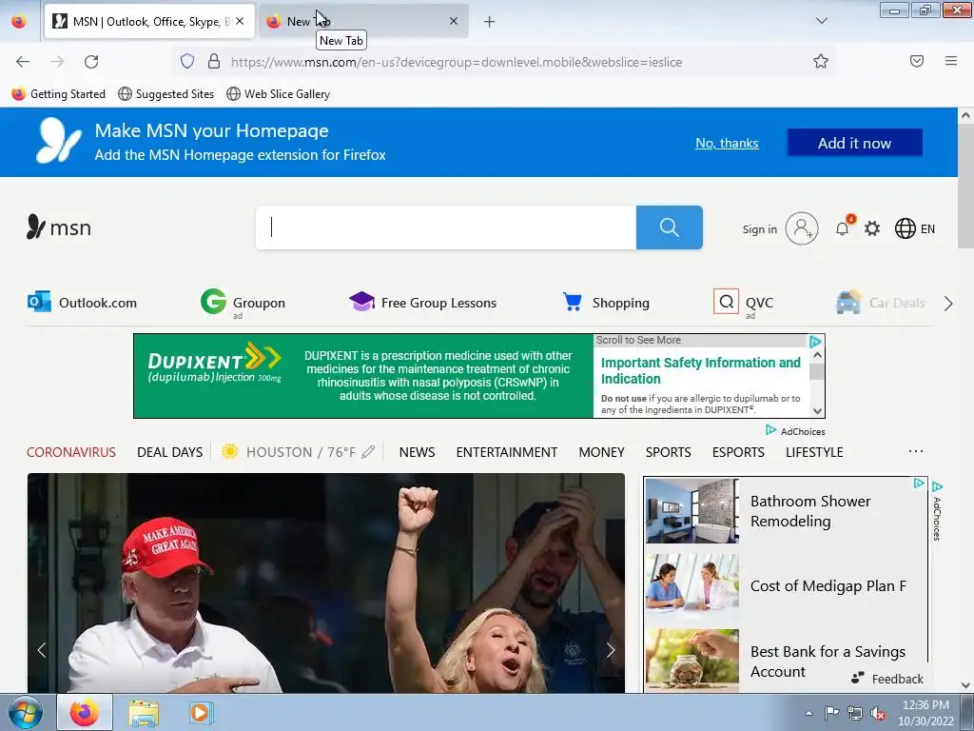The image size is (974, 731).
Task: Switch to the New Tab tab
Action: point(363,22)
